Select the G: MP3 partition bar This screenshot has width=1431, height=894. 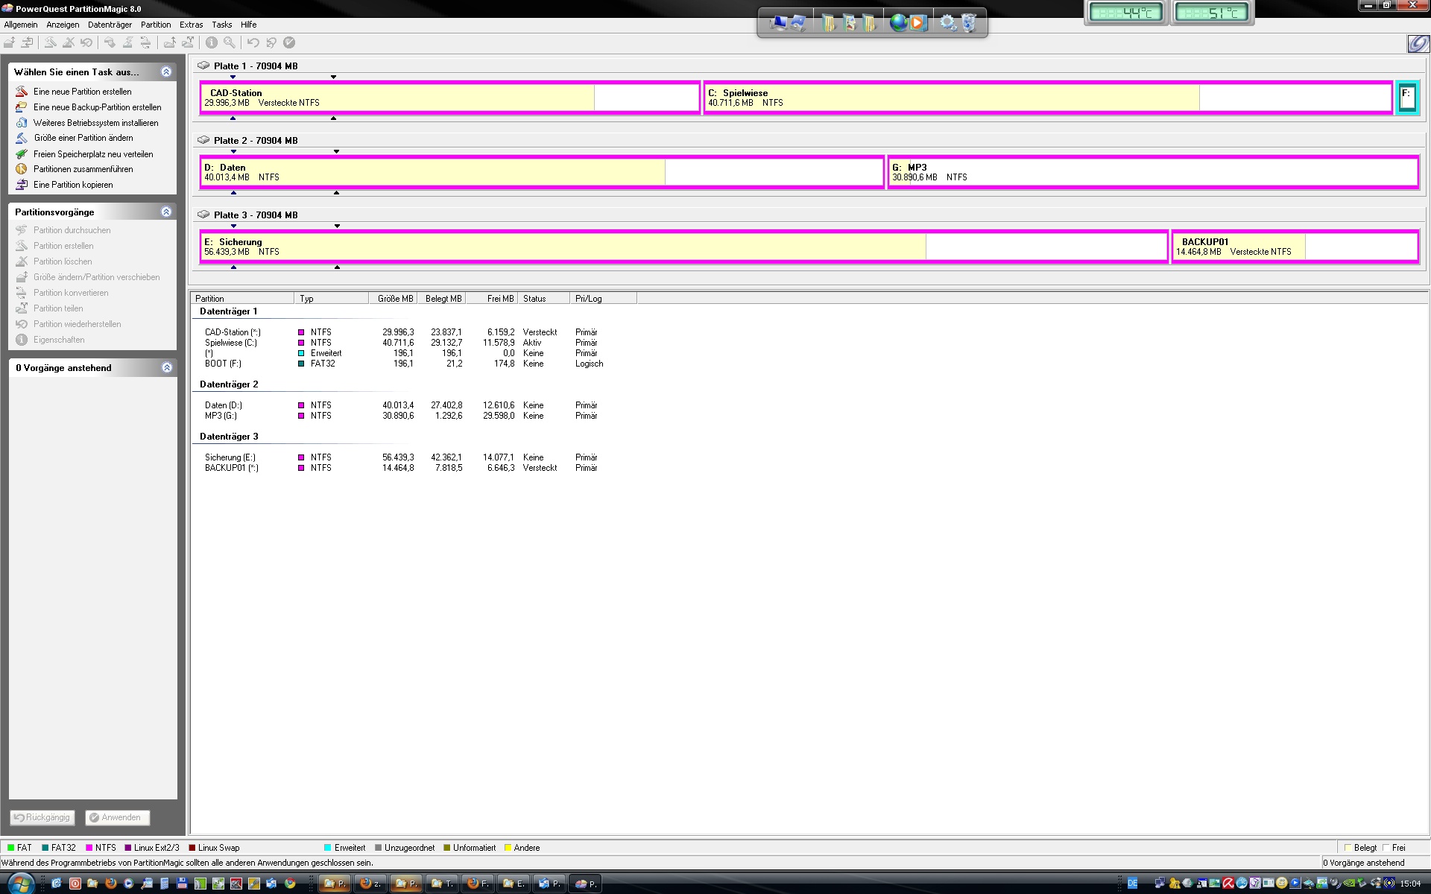pyautogui.click(x=1153, y=172)
